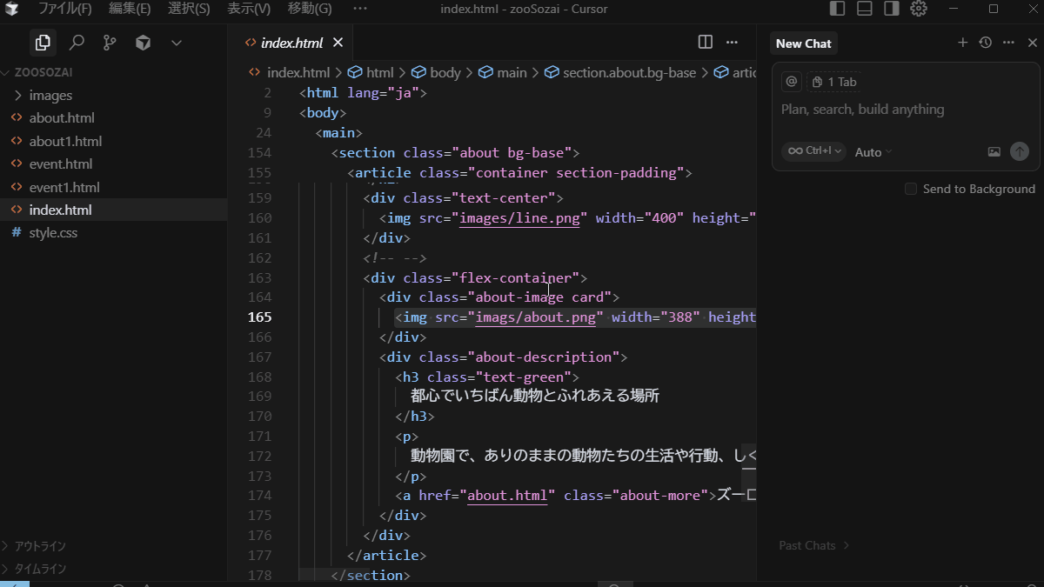Show more menu bar items ellipsis
The image size is (1044, 587).
[x=360, y=9]
